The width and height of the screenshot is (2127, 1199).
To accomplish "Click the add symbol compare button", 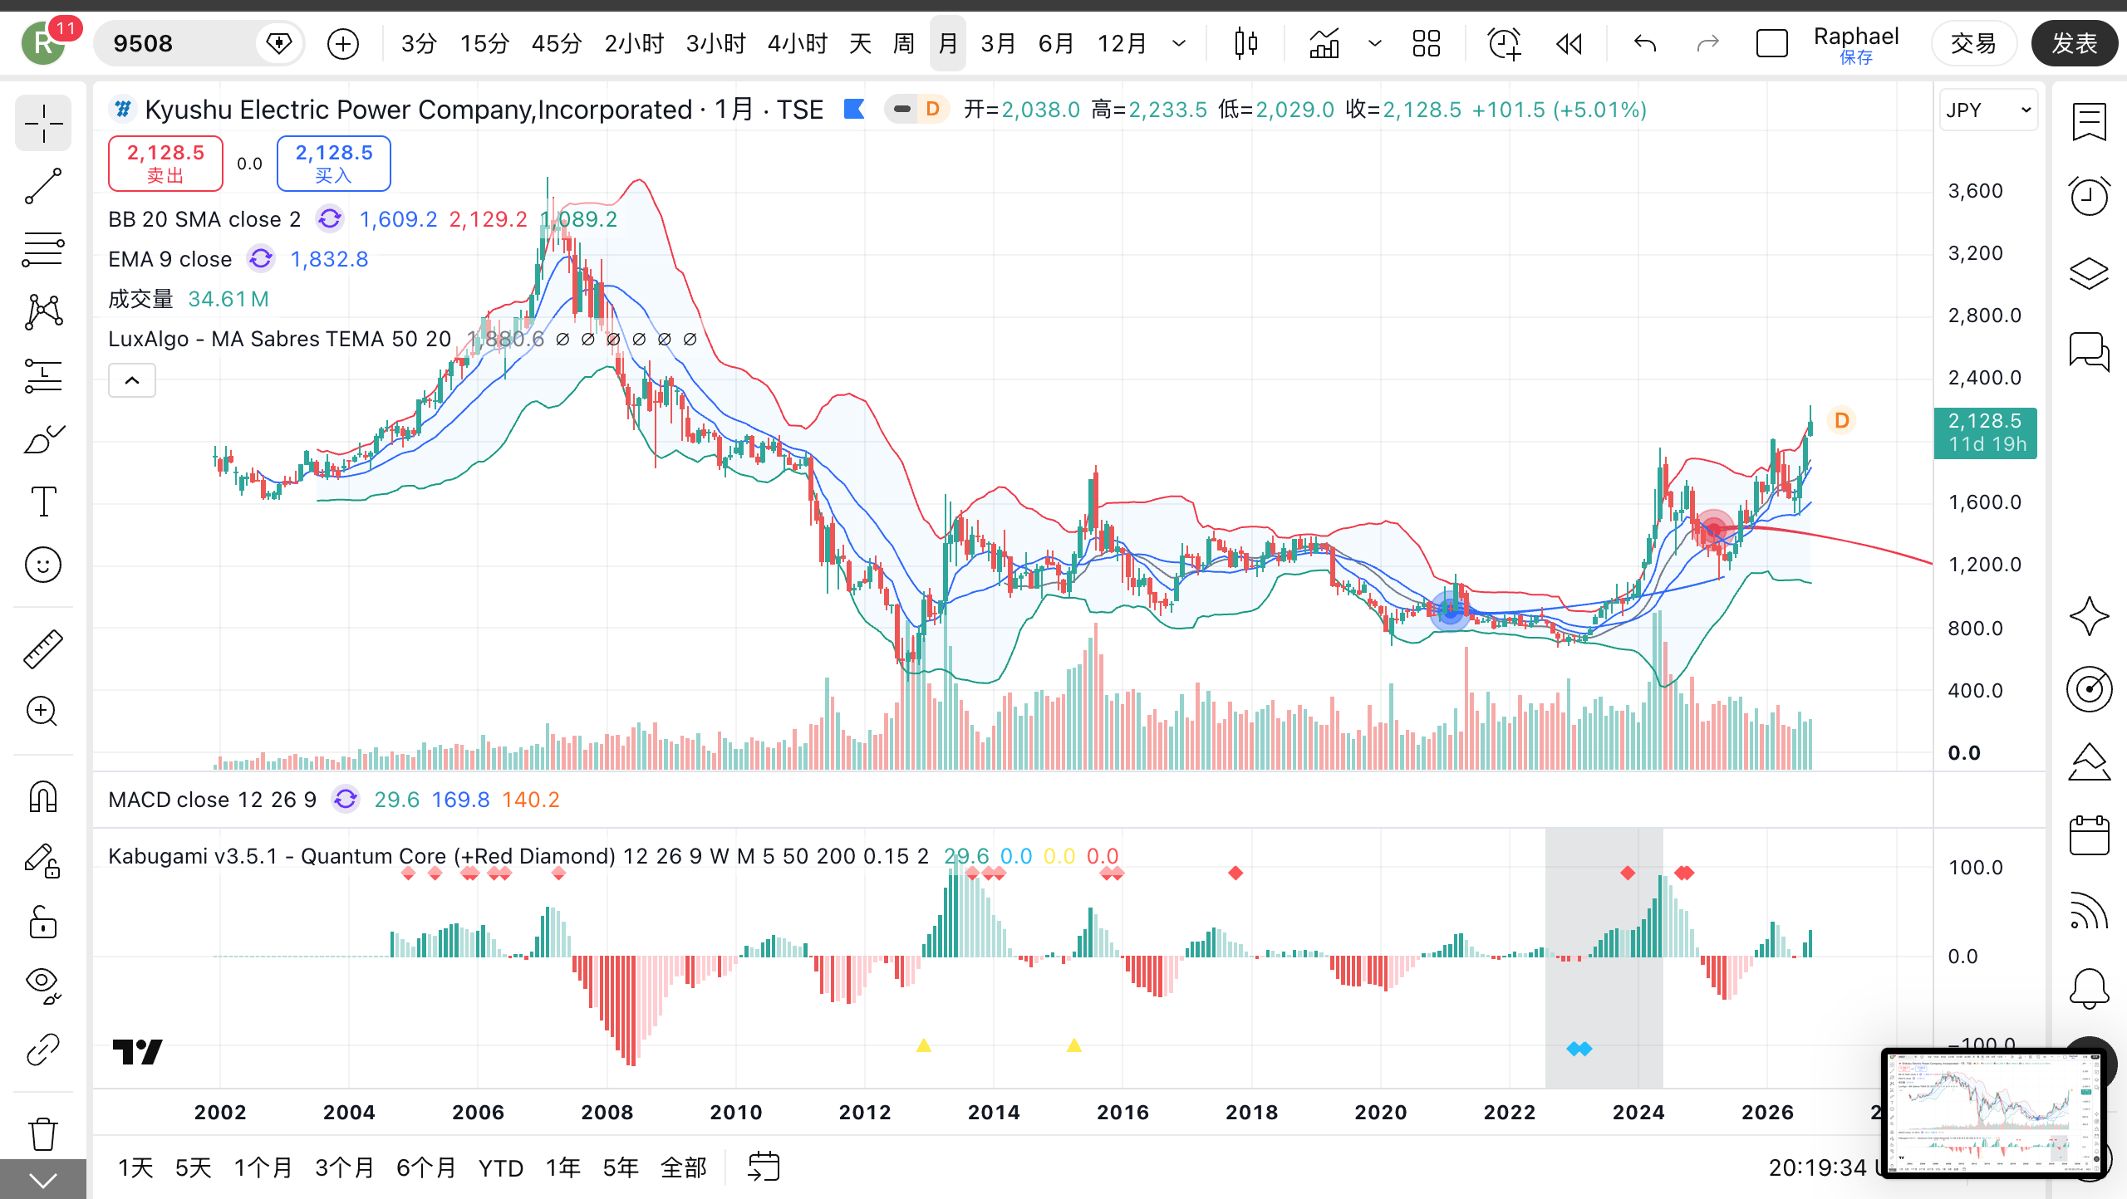I will [343, 43].
